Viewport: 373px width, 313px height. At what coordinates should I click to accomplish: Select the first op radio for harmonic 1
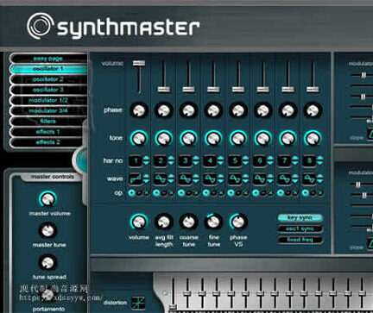(x=132, y=193)
